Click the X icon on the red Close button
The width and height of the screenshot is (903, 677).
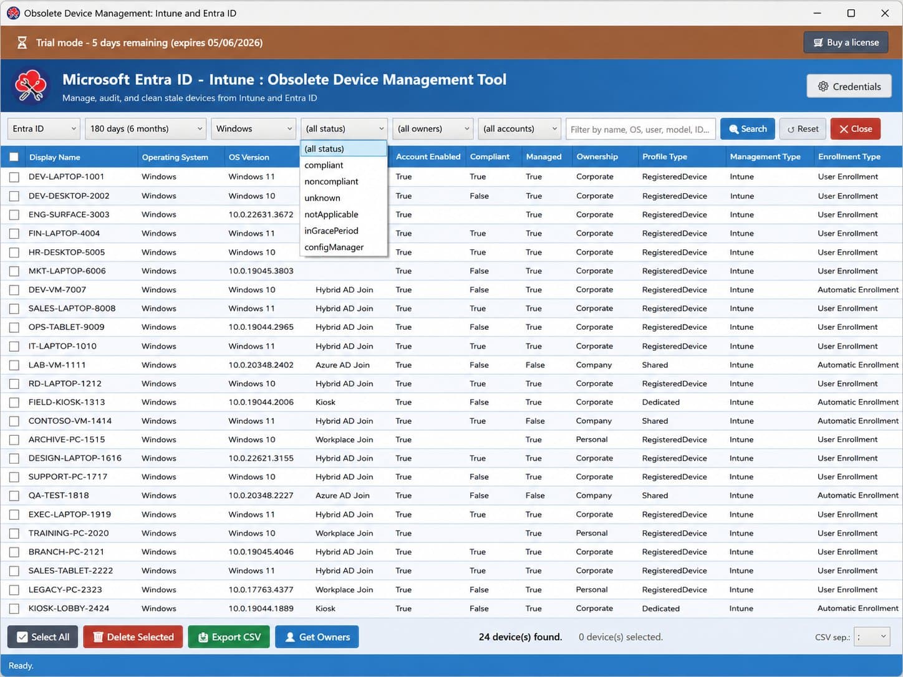844,129
